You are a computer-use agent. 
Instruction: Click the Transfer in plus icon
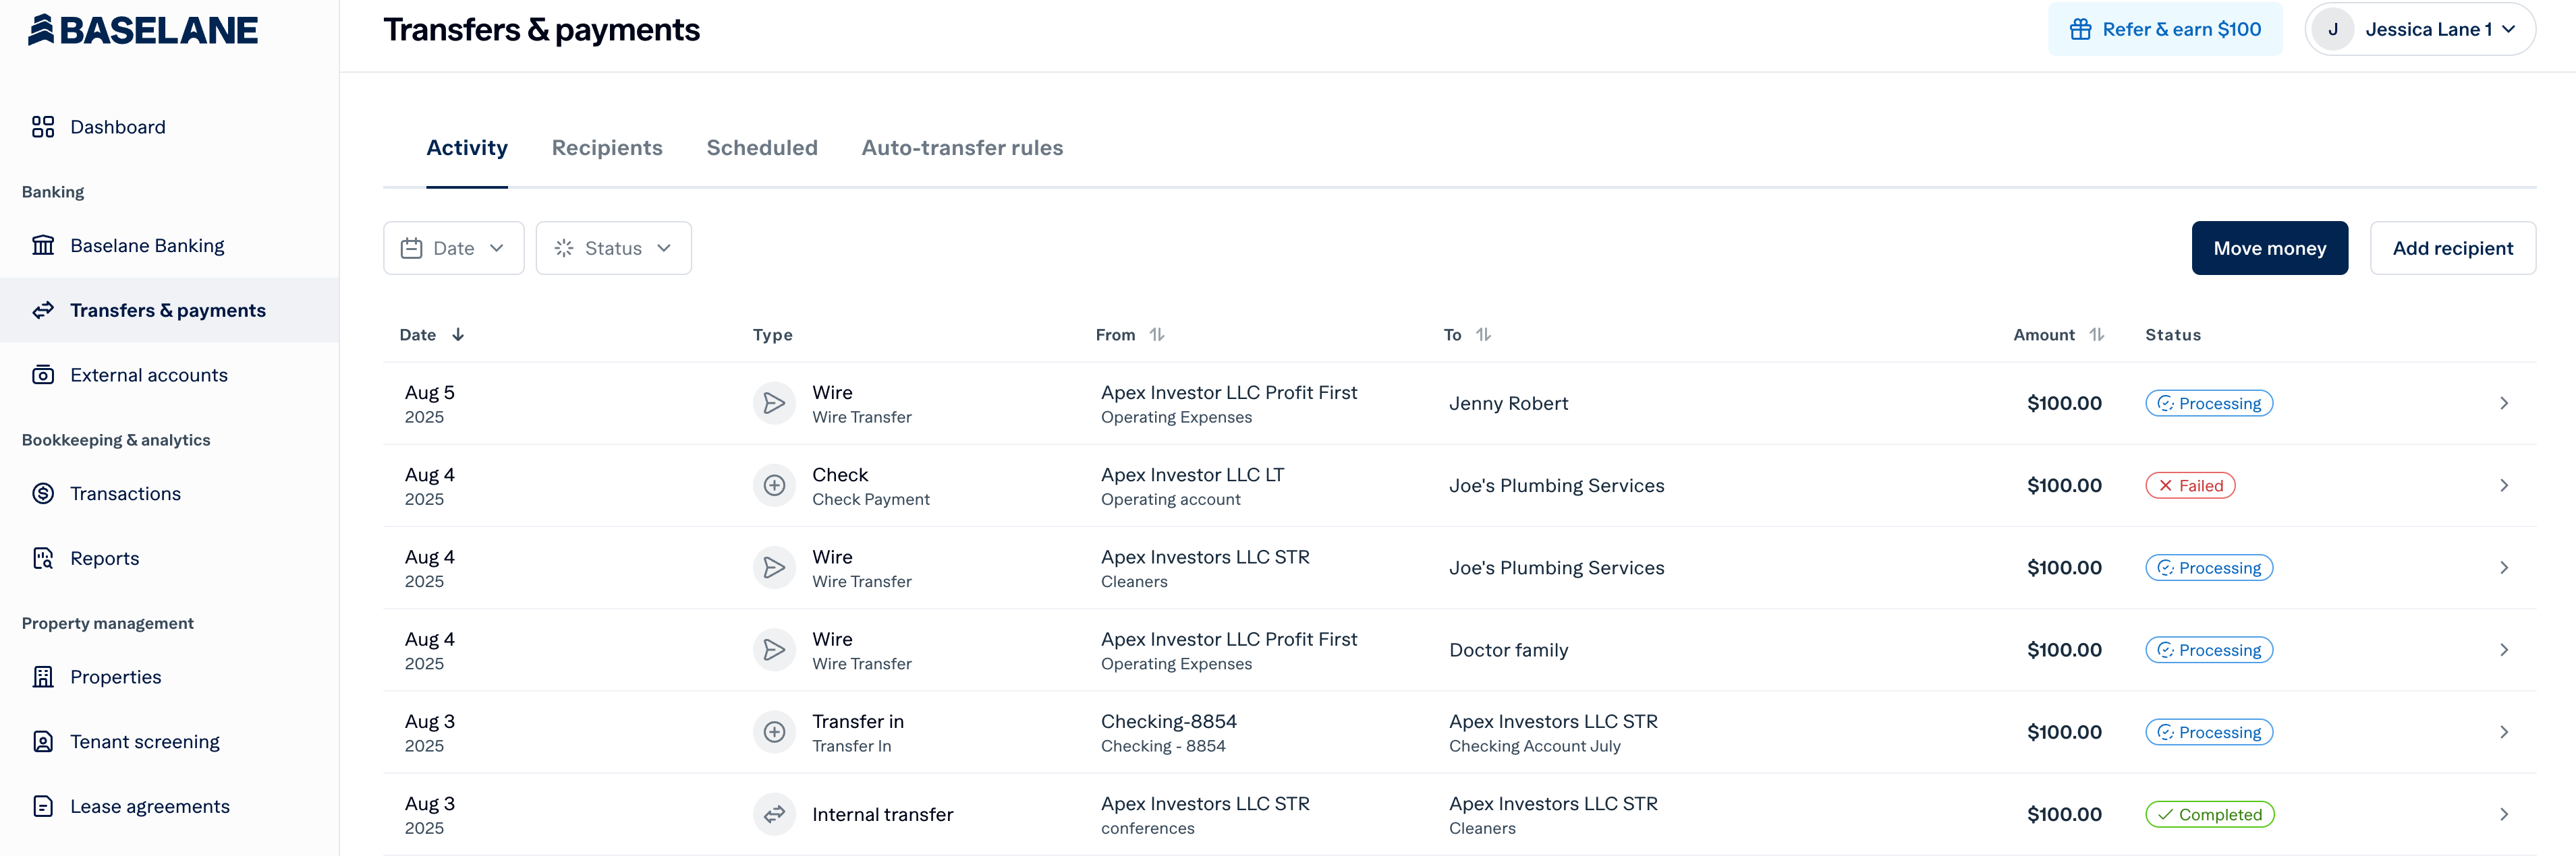coord(774,732)
